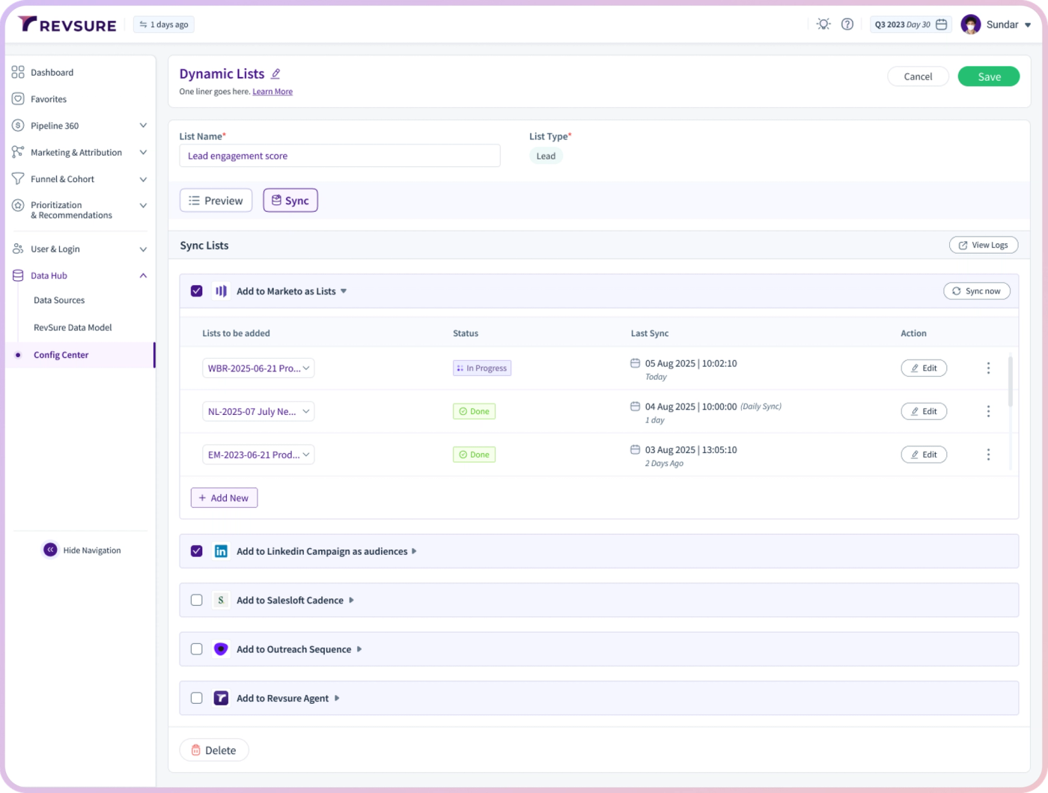Viewport: 1048px width, 793px height.
Task: Open the help question mark icon
Action: click(847, 25)
